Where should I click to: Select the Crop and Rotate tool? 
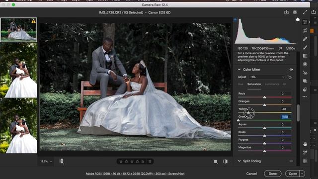[305, 30]
